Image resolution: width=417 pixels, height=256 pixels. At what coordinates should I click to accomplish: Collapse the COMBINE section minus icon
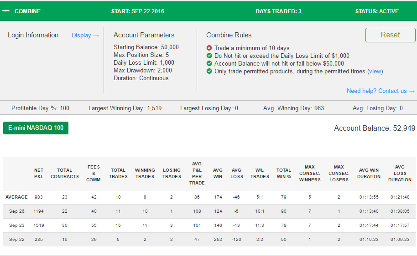coord(6,11)
